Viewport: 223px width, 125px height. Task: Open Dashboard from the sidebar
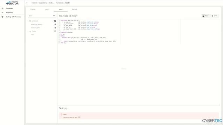point(10,8)
